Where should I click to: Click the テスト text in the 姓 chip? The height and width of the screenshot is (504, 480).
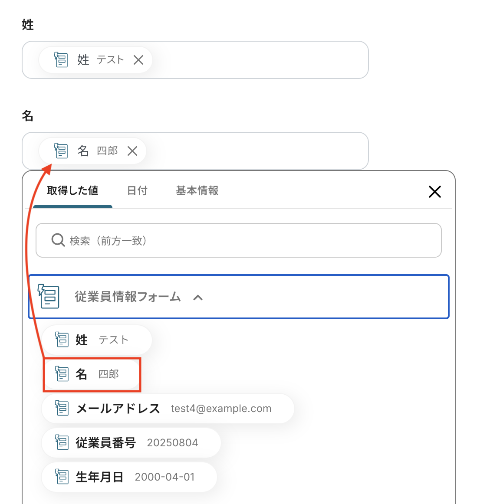click(x=110, y=60)
